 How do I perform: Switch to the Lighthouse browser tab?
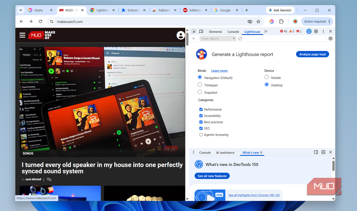click(102, 10)
